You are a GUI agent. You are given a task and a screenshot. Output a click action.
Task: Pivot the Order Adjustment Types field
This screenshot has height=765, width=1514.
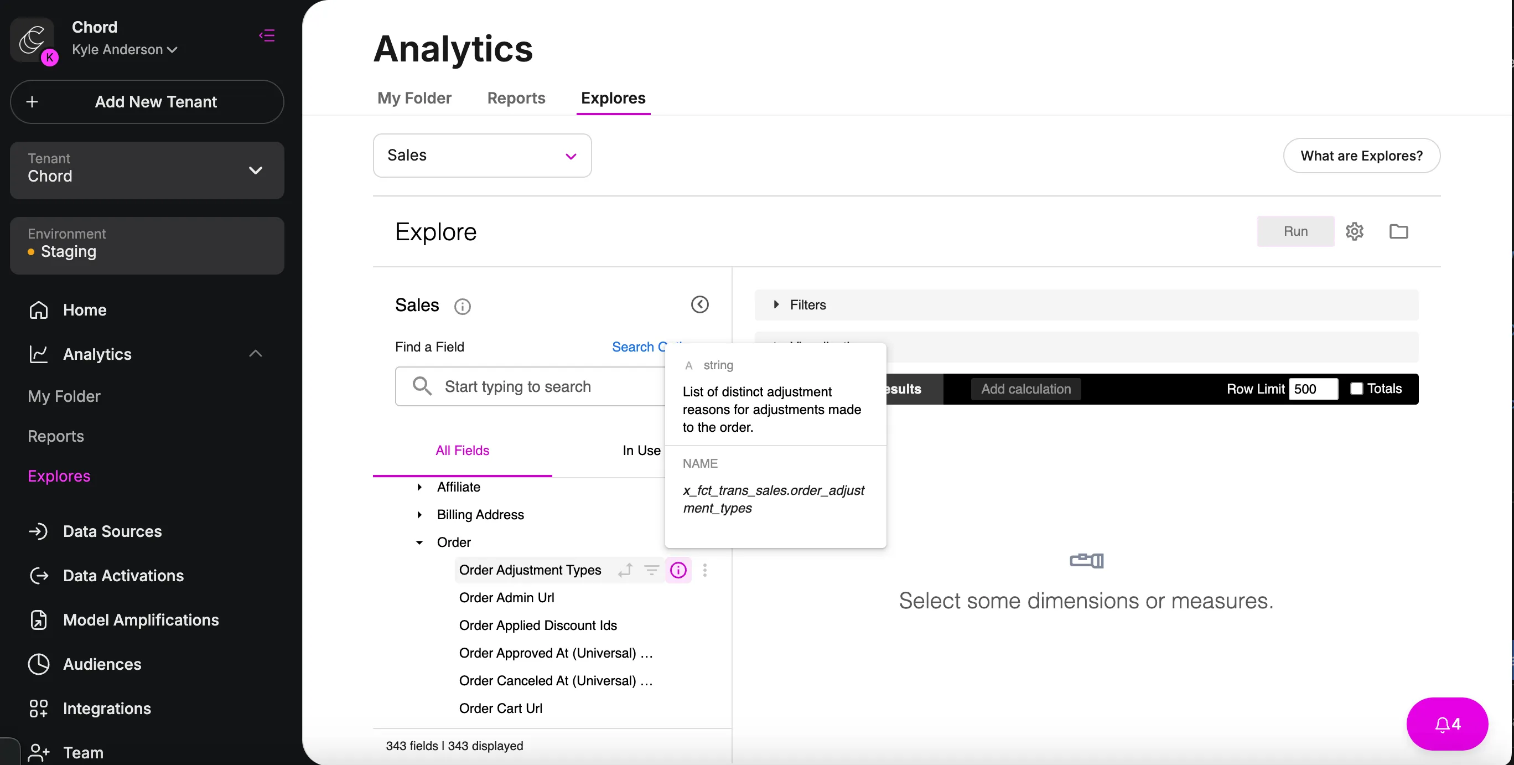coord(625,570)
